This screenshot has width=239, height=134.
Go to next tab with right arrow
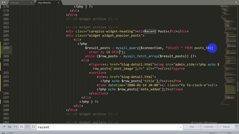click(x=5, y=3)
